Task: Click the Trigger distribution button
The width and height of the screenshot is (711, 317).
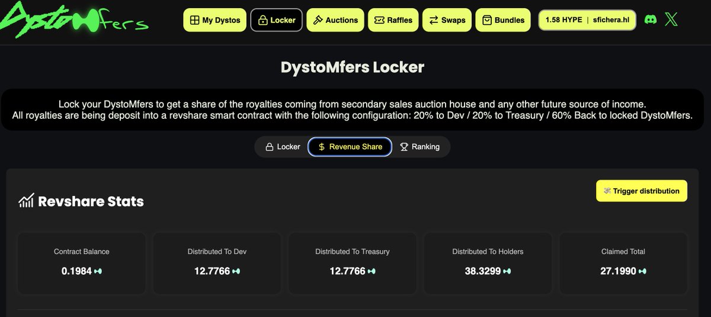Action: pos(642,191)
